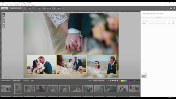Viewport: 176px width, 99px height.
Task: Open the Herramientas menu
Action: tap(23, 5)
